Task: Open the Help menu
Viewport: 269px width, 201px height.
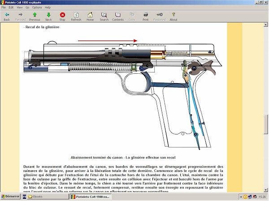Action: coord(48,7)
